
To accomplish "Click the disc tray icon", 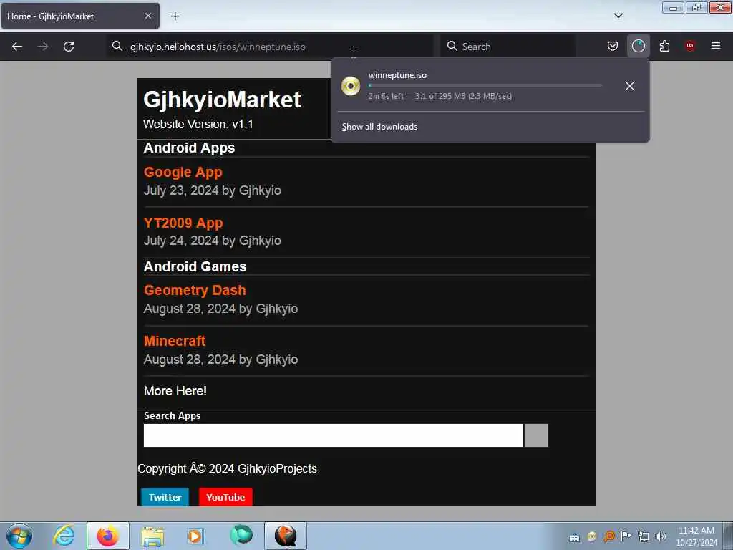I will [x=592, y=537].
